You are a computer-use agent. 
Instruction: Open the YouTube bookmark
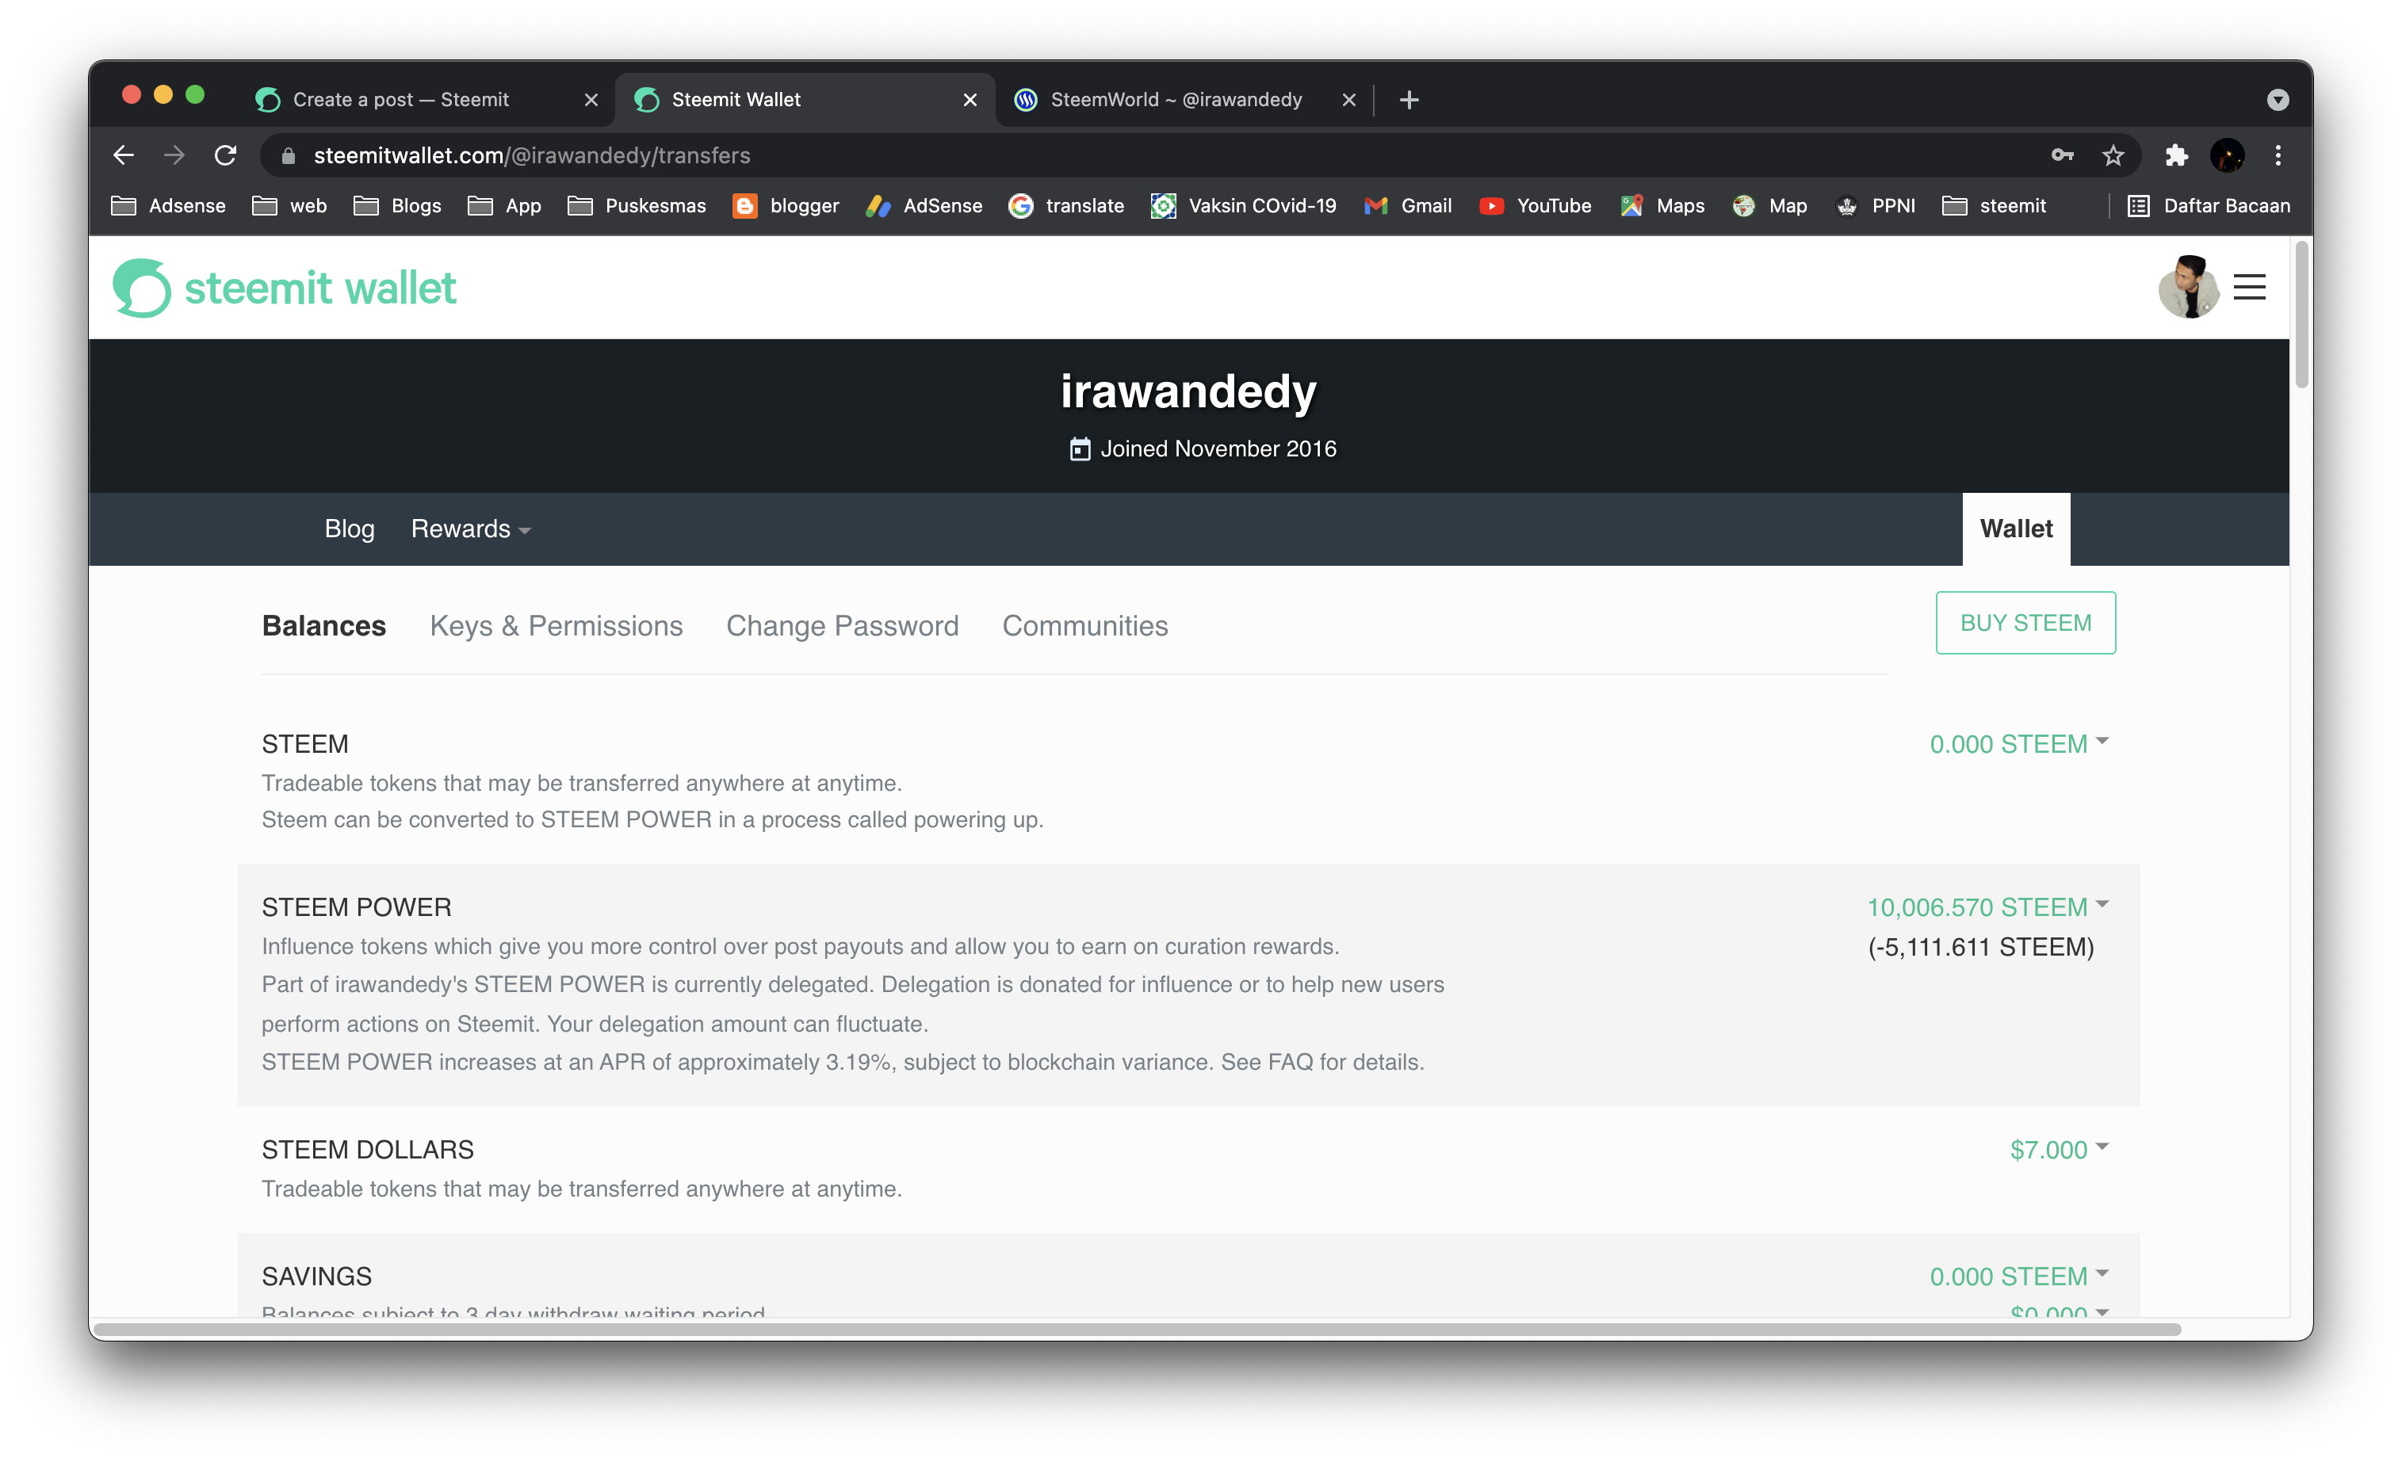(x=1536, y=206)
